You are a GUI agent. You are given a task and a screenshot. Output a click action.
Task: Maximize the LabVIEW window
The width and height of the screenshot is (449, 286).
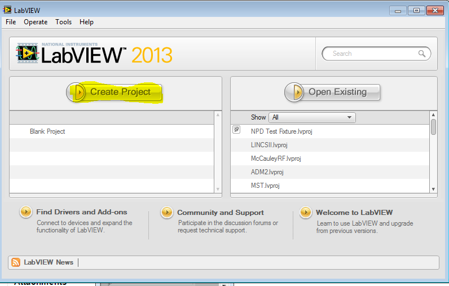tap(416, 11)
